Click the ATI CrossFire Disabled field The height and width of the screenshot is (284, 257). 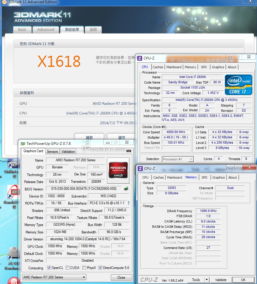[88, 260]
